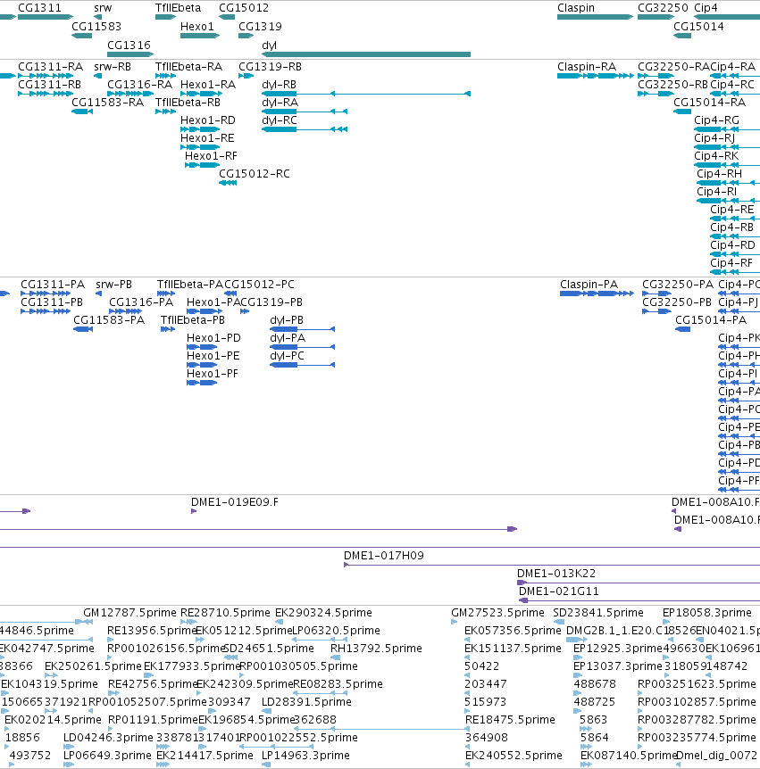Select the CG1311-RA transcript
Viewport: 760px width, 769px height.
coord(46,76)
